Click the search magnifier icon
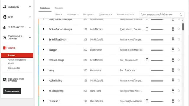Viewport: 189px width, 106px height. (180, 14)
